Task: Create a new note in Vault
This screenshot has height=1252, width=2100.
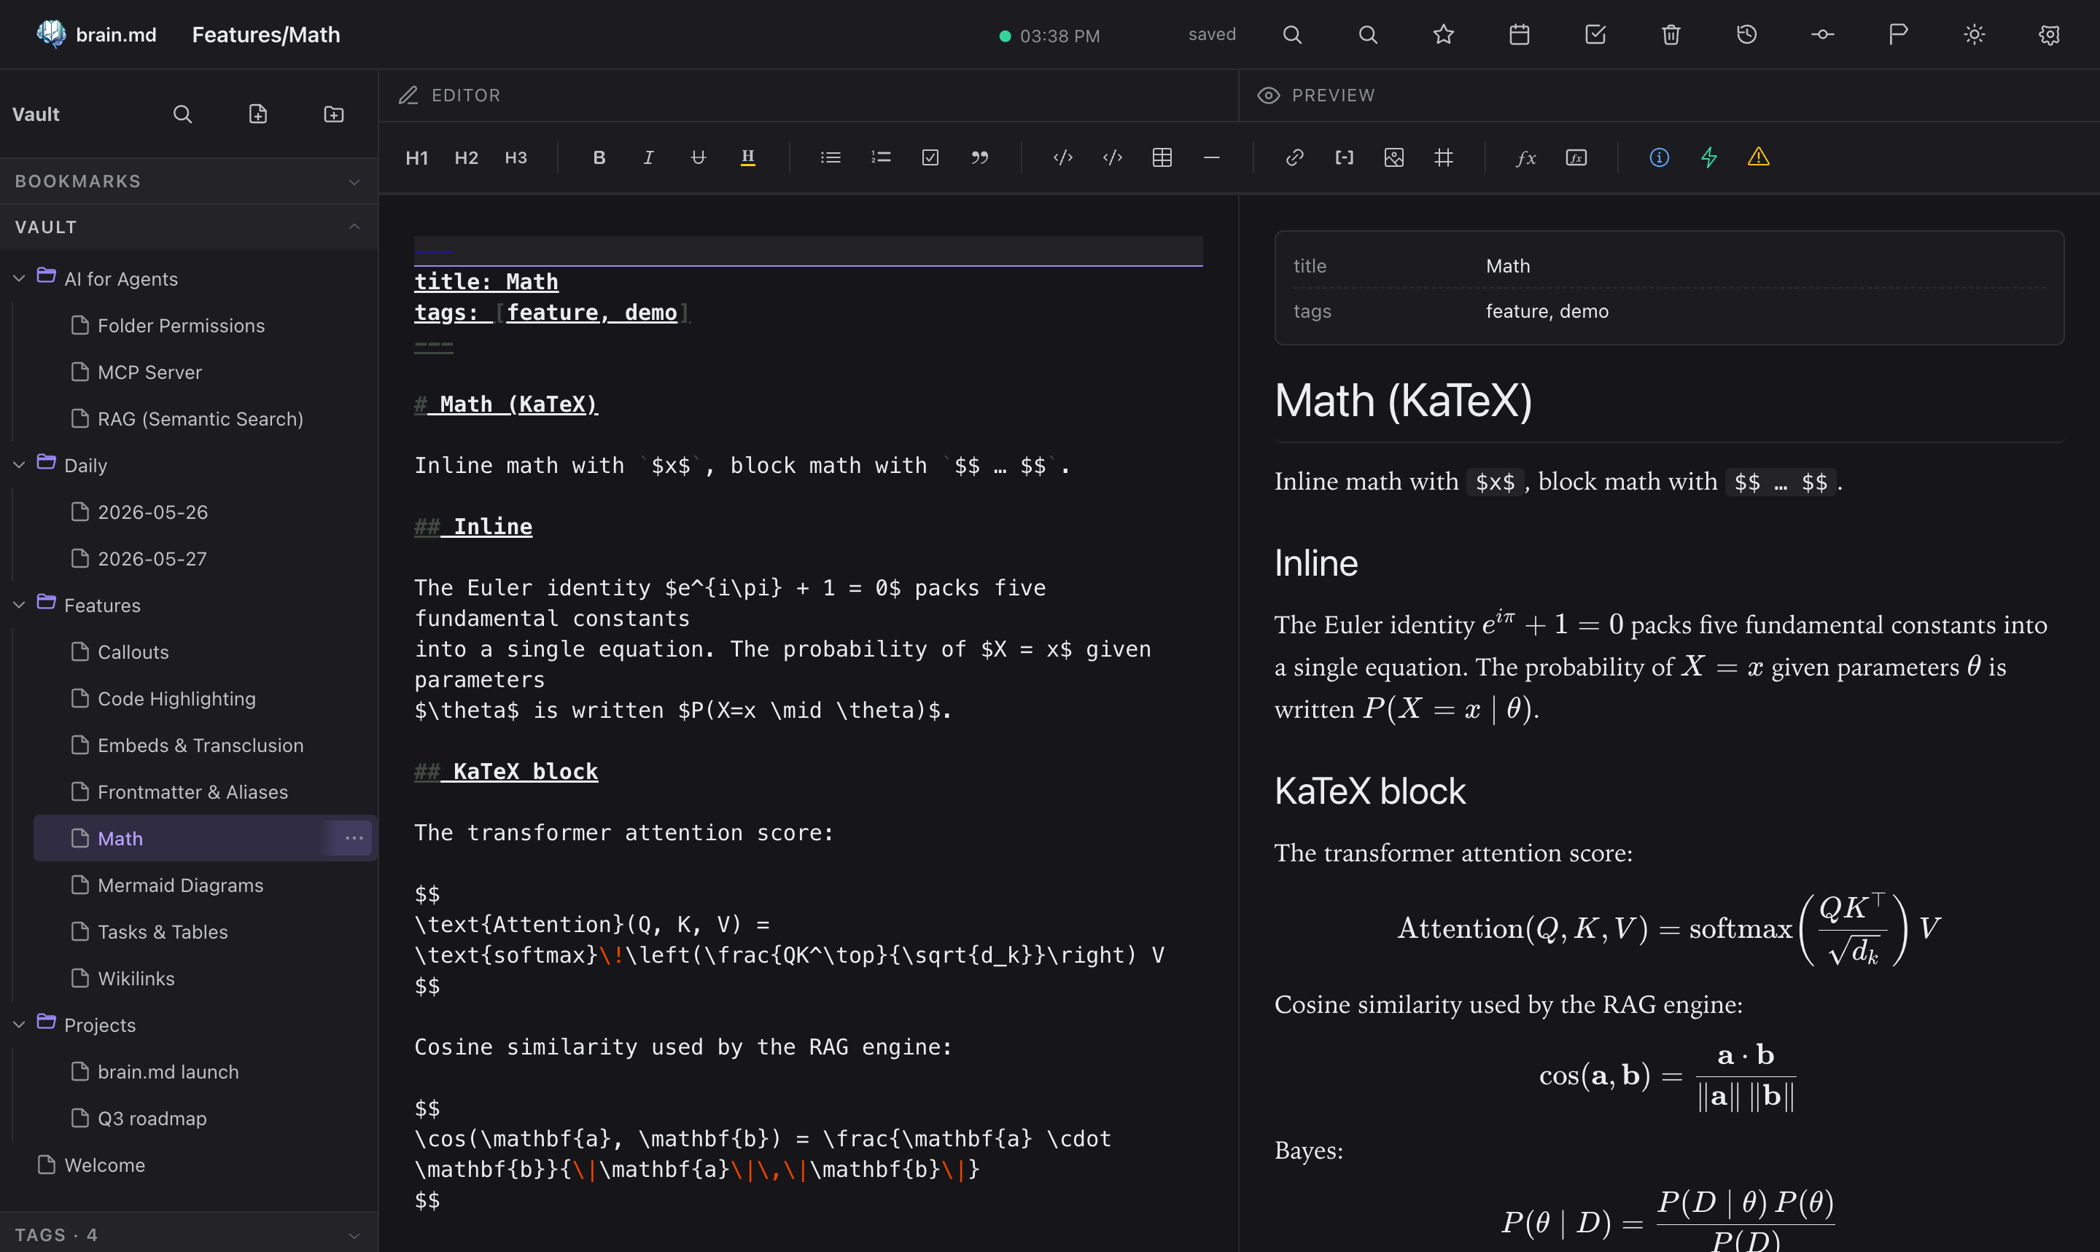Action: [258, 114]
